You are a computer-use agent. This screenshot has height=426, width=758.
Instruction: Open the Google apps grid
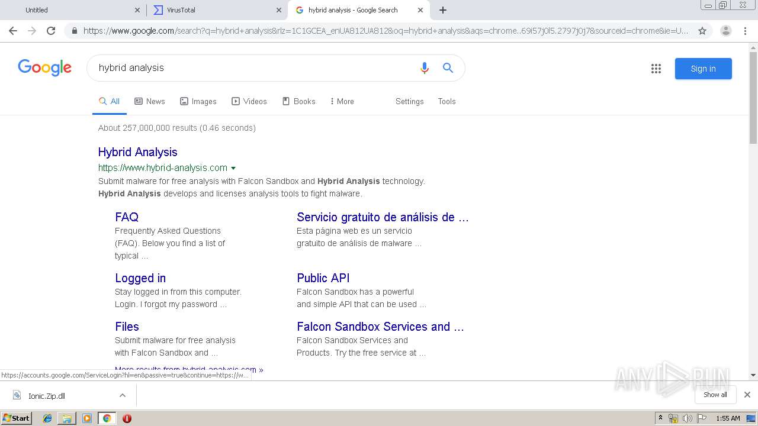(x=656, y=69)
